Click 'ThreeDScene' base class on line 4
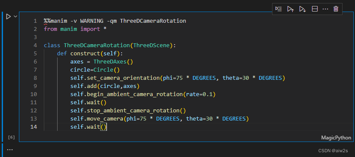The image size is (355, 157). click(x=151, y=45)
